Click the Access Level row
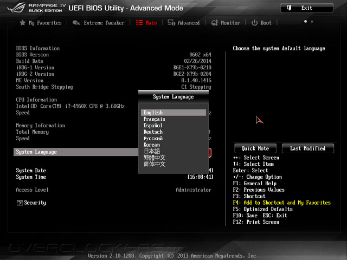This screenshot has width=347, height=260. pos(113,190)
